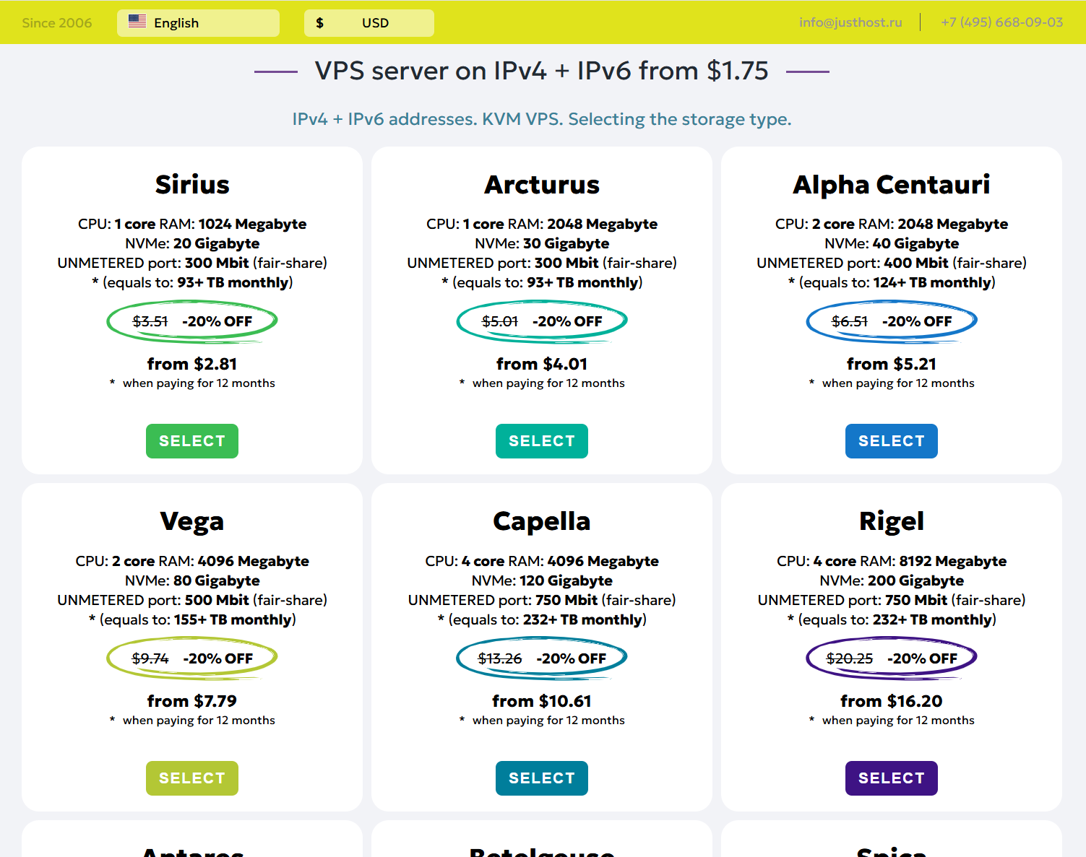This screenshot has width=1086, height=857.
Task: Click the 'from $2.81' price
Action: tap(192, 364)
